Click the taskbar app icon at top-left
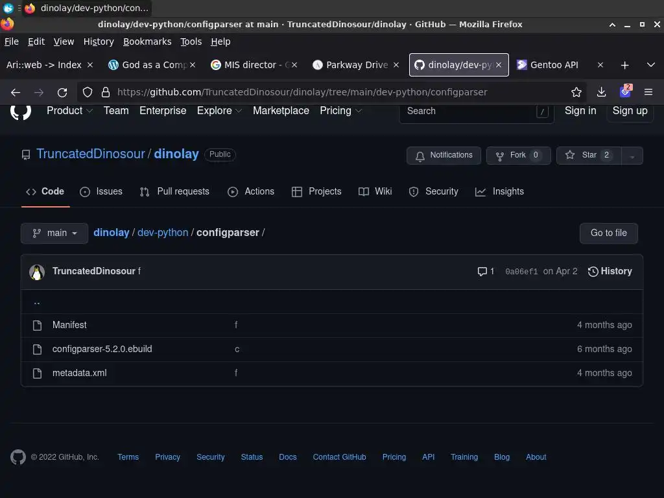 [x=8, y=8]
